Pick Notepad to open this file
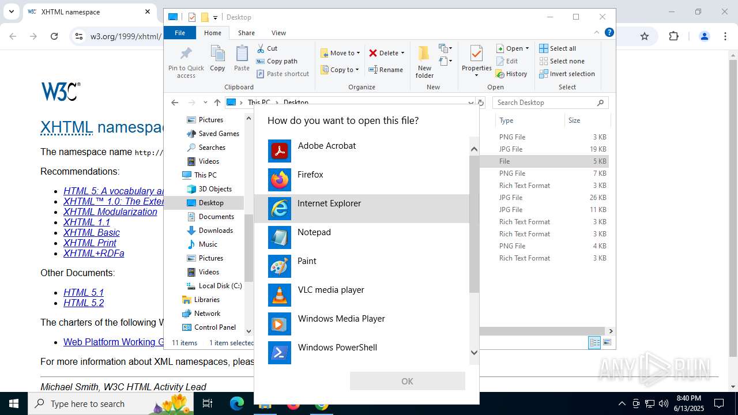Image resolution: width=738 pixels, height=415 pixels. tap(362, 237)
